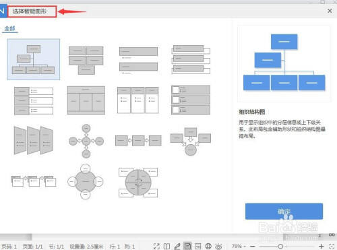Click the zoom slider handle
The image size is (337, 250).
pos(280,247)
